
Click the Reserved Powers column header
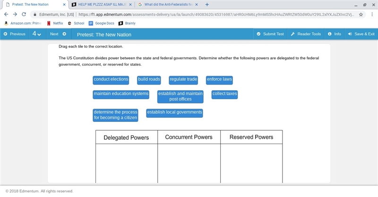tap(251, 137)
